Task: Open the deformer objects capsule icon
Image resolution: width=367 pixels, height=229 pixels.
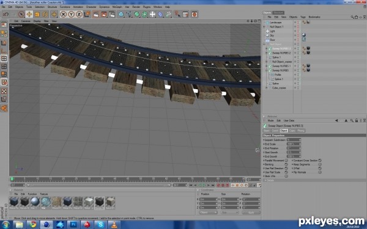Action: (x=160, y=14)
